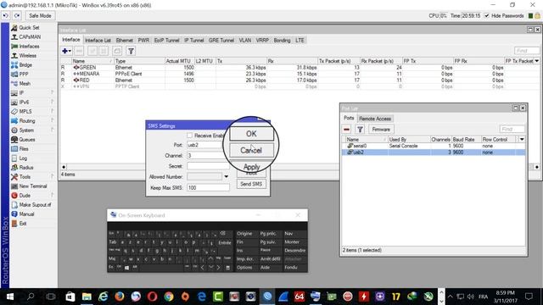Click the filter funnel in Port List
This screenshot has width=543, height=305.
[360, 130]
